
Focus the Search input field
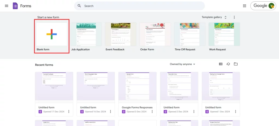[x=139, y=6]
